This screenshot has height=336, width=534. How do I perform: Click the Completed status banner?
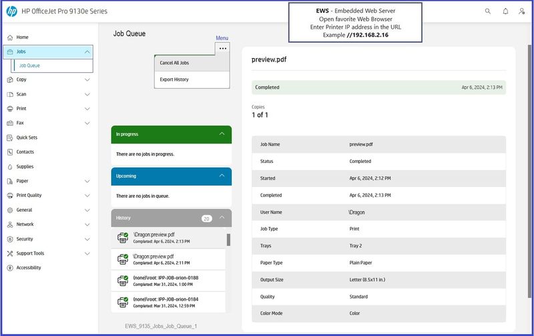coord(378,88)
